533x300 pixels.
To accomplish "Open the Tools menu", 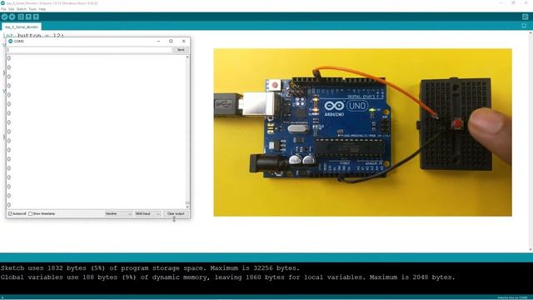I will (x=32, y=9).
